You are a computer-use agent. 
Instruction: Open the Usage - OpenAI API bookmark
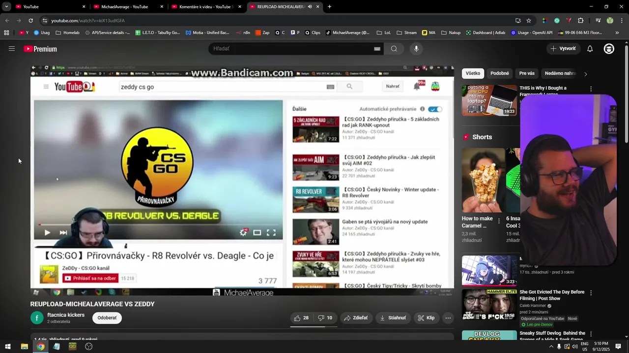[532, 33]
